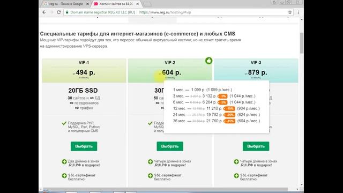343x193 pixels.
Task: Click the scroll-up arrow of the page scrollbar
Action: coord(302,20)
